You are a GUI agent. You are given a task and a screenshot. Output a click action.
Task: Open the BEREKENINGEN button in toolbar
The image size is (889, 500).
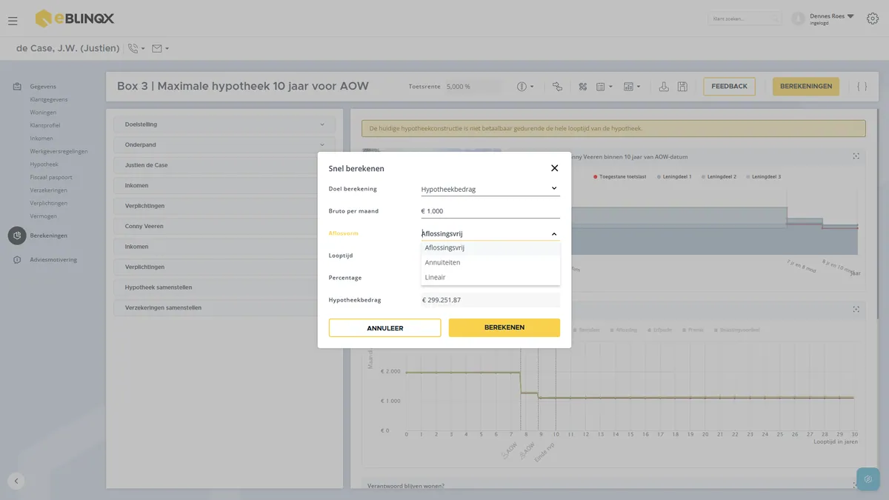point(806,87)
